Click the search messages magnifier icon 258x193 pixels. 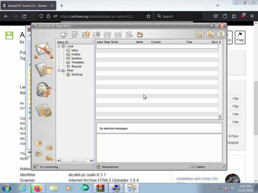(x=129, y=34)
